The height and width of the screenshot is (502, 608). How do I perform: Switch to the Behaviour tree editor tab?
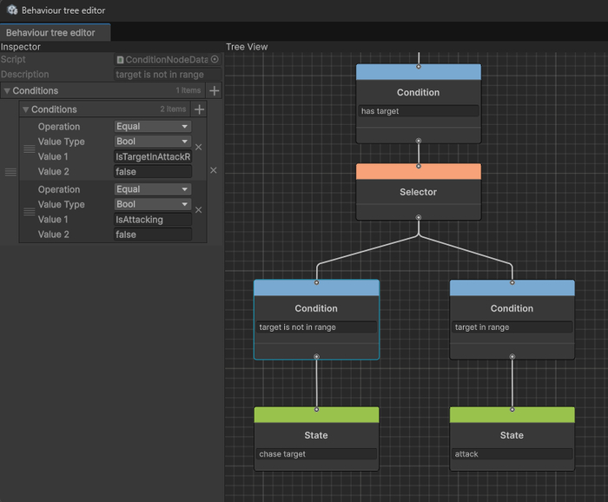pos(50,32)
